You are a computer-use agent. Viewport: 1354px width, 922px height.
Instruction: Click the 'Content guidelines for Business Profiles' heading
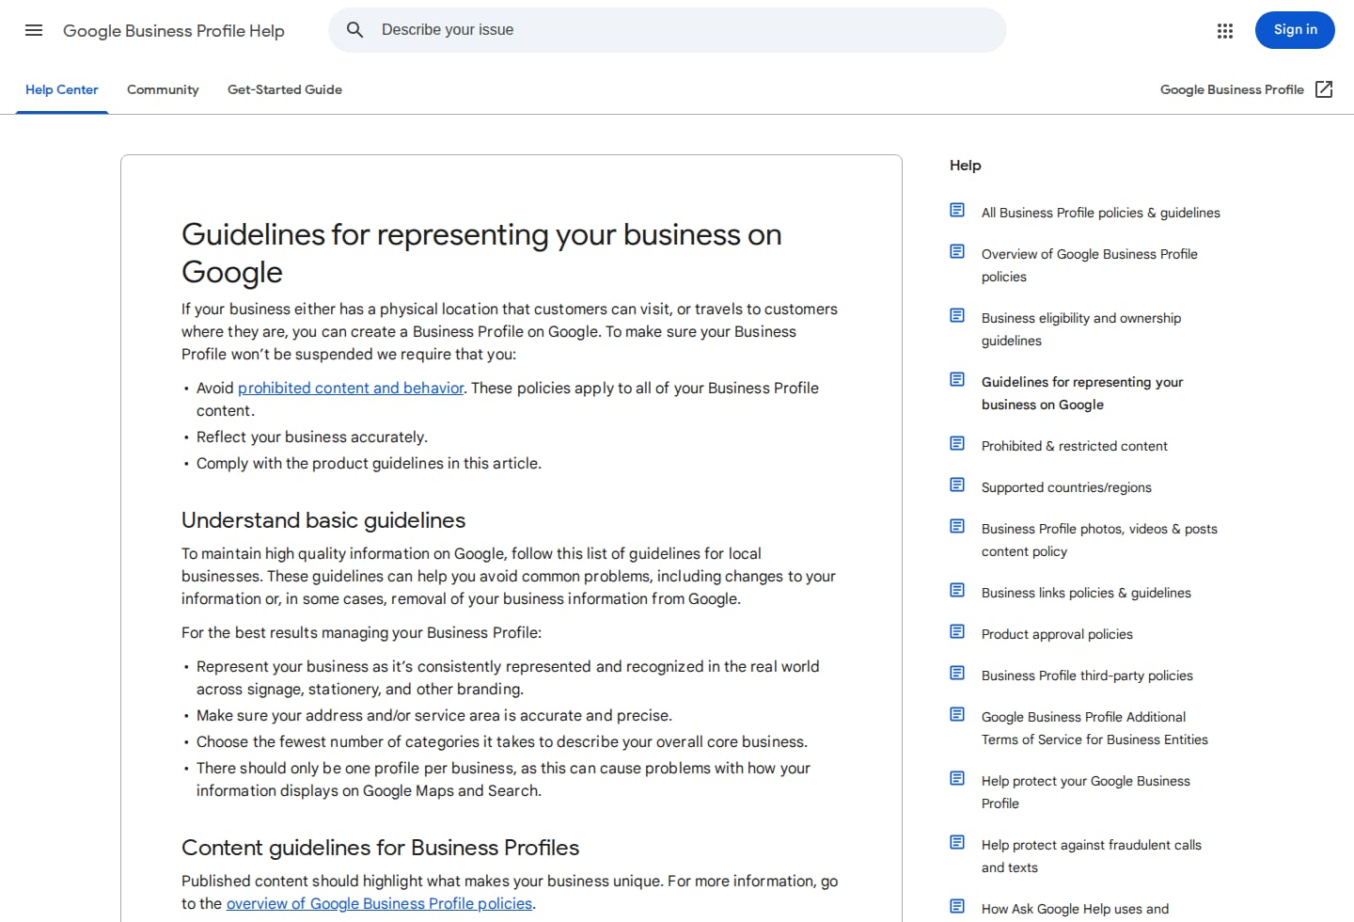click(x=380, y=848)
